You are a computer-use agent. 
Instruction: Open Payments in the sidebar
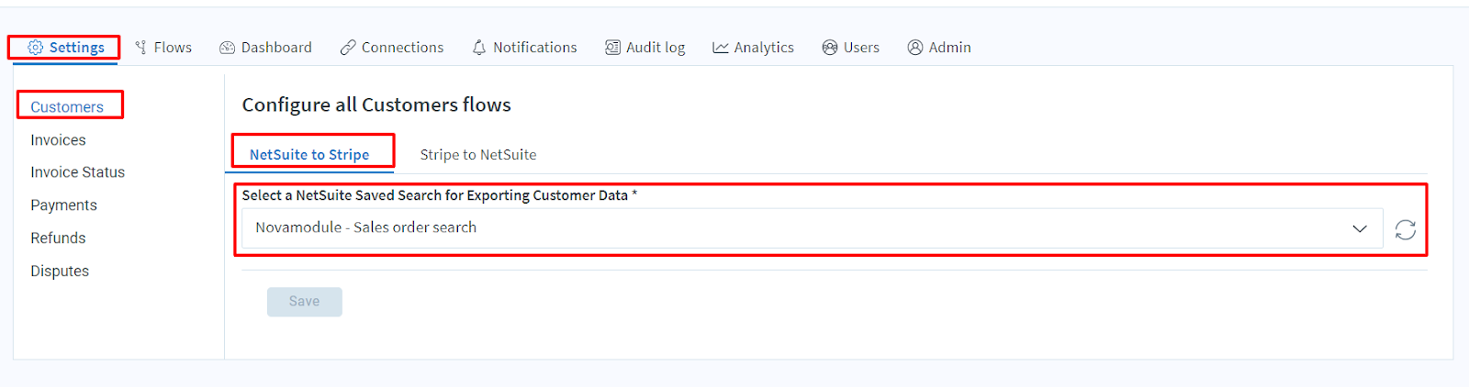(x=63, y=205)
